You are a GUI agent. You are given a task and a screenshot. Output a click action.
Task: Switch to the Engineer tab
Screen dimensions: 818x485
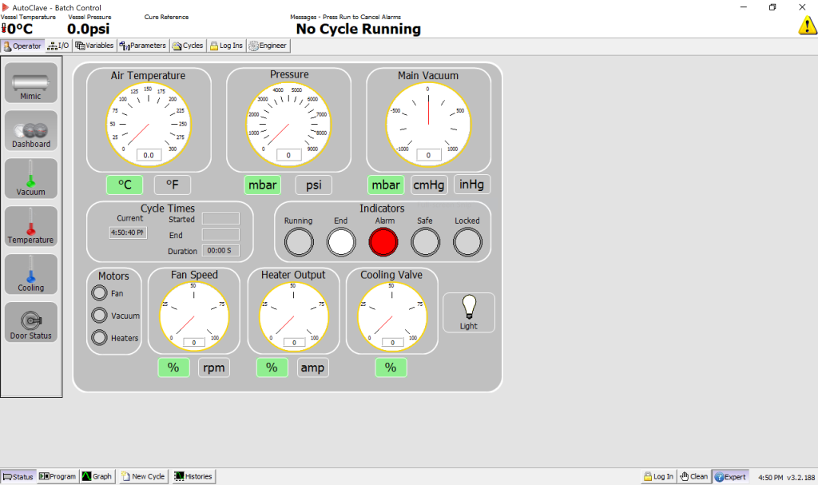pos(268,46)
